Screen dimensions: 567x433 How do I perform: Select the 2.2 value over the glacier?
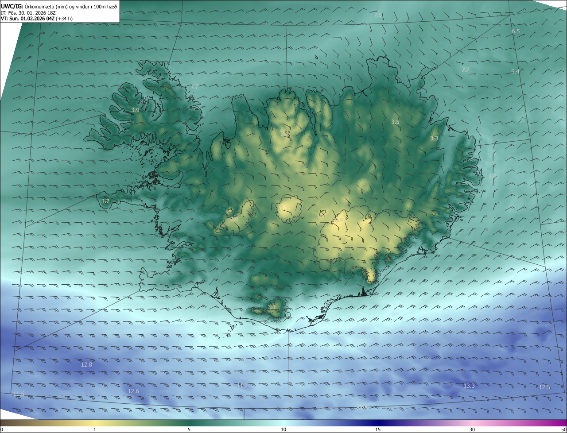pos(235,219)
